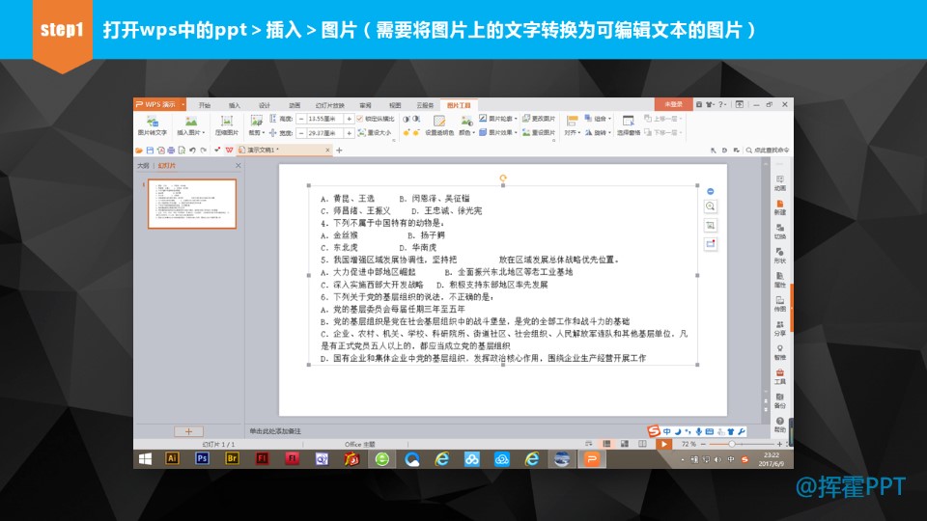
Task: Click the 图片转文字 (picture to text) icon
Action: [x=152, y=124]
